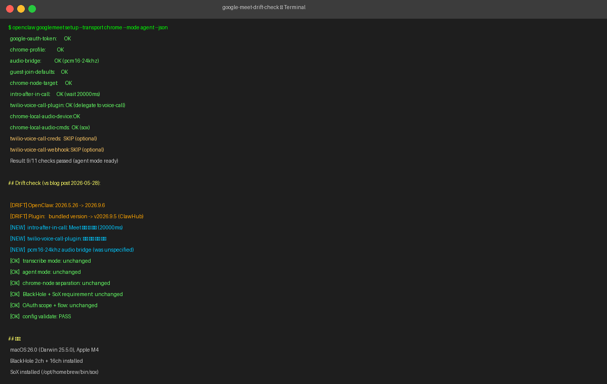The image size is (607, 384).
Task: Click 'intro-after-in-call: OK (wait 20000ms)' line
Action: [x=55, y=94]
